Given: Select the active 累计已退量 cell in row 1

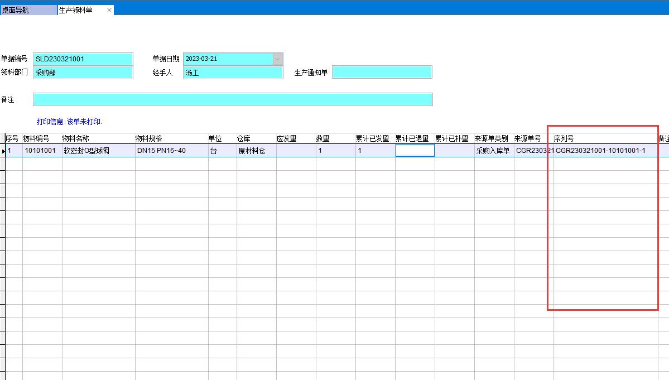Looking at the screenshot, I should pyautogui.click(x=415, y=151).
